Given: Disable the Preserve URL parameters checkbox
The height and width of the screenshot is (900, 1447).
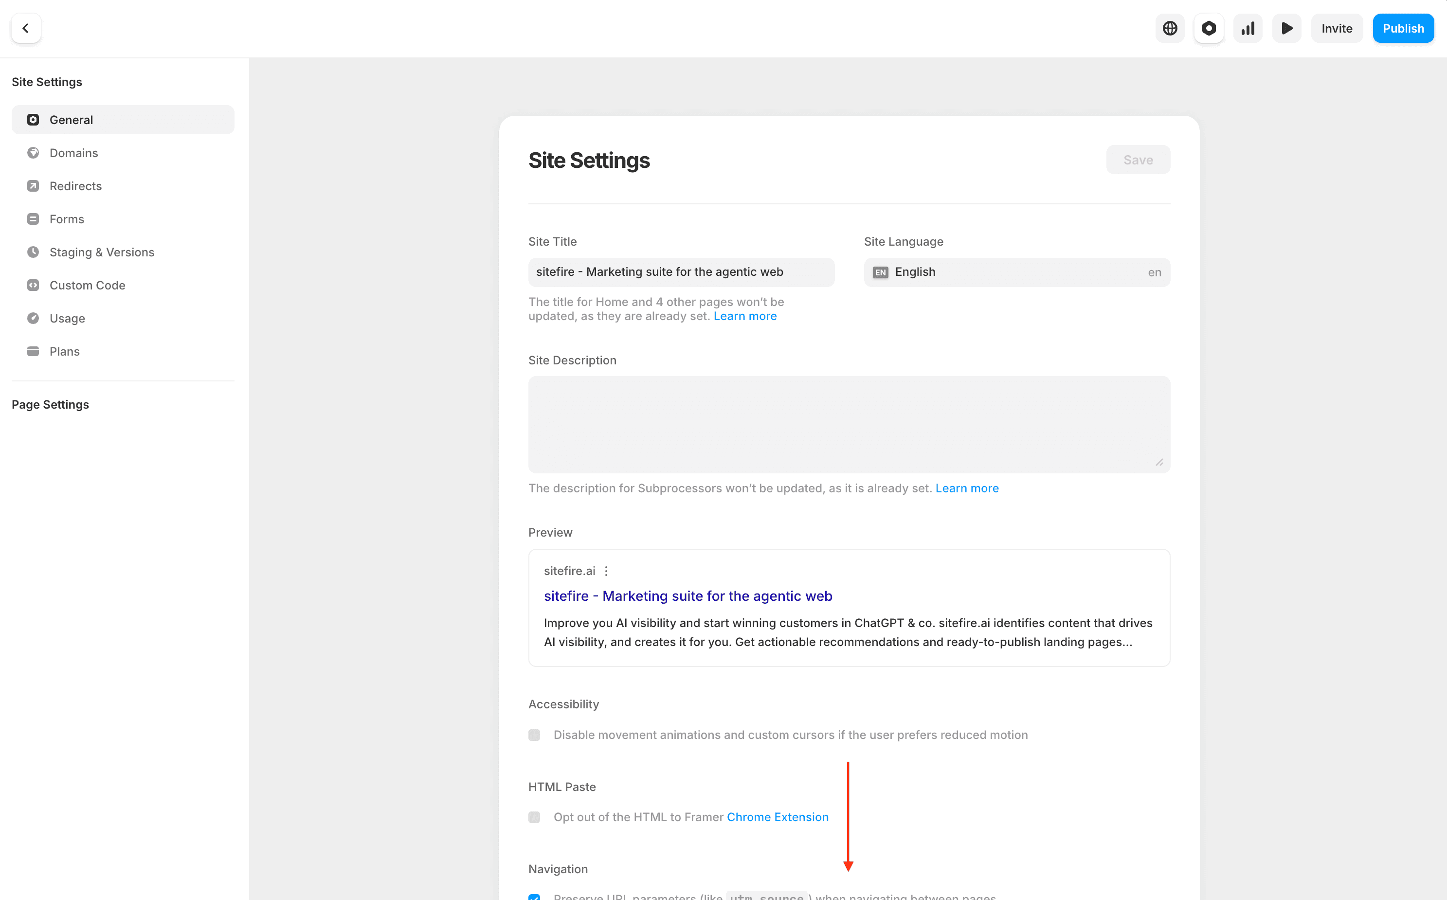Looking at the screenshot, I should click(x=534, y=896).
